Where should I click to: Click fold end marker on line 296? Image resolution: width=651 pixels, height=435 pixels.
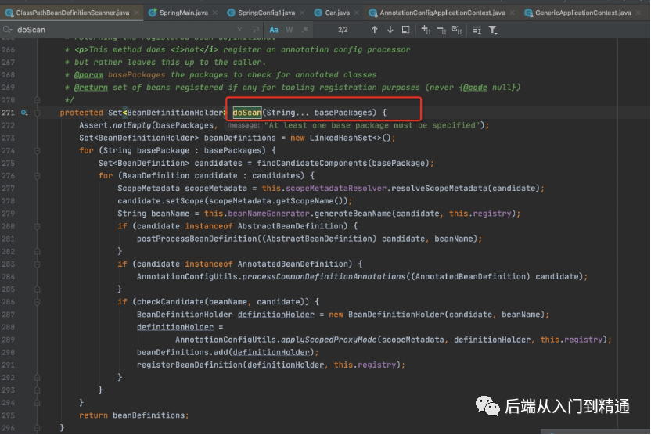tap(37, 428)
